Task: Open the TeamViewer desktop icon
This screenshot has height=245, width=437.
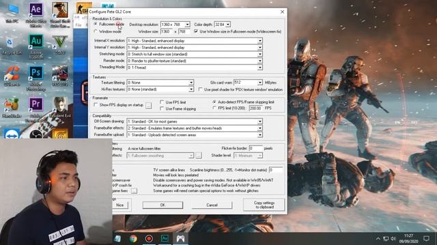Action: (x=12, y=133)
